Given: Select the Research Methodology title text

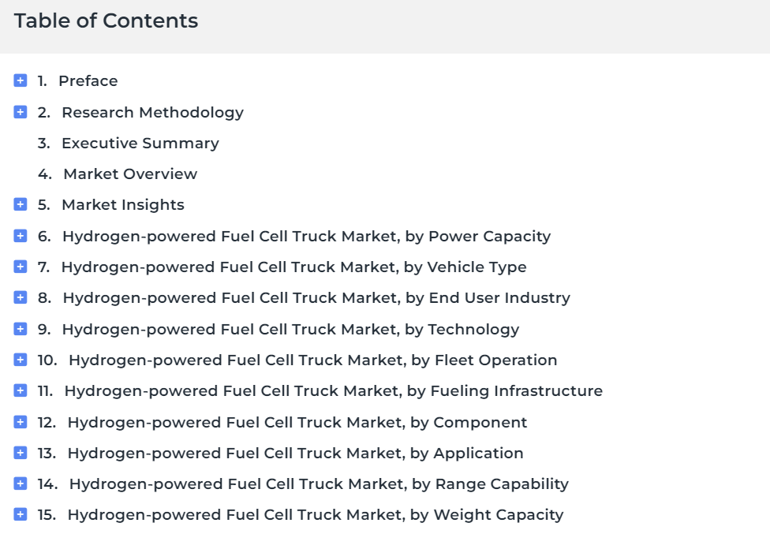Looking at the screenshot, I should [153, 112].
